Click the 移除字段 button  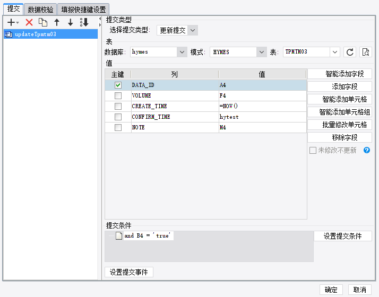[340, 138]
